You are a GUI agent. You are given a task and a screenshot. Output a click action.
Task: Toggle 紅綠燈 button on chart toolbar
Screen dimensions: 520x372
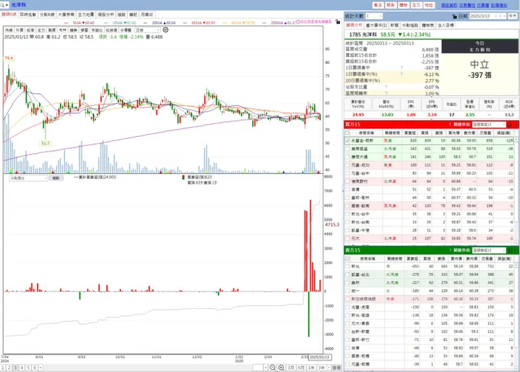click(112, 29)
